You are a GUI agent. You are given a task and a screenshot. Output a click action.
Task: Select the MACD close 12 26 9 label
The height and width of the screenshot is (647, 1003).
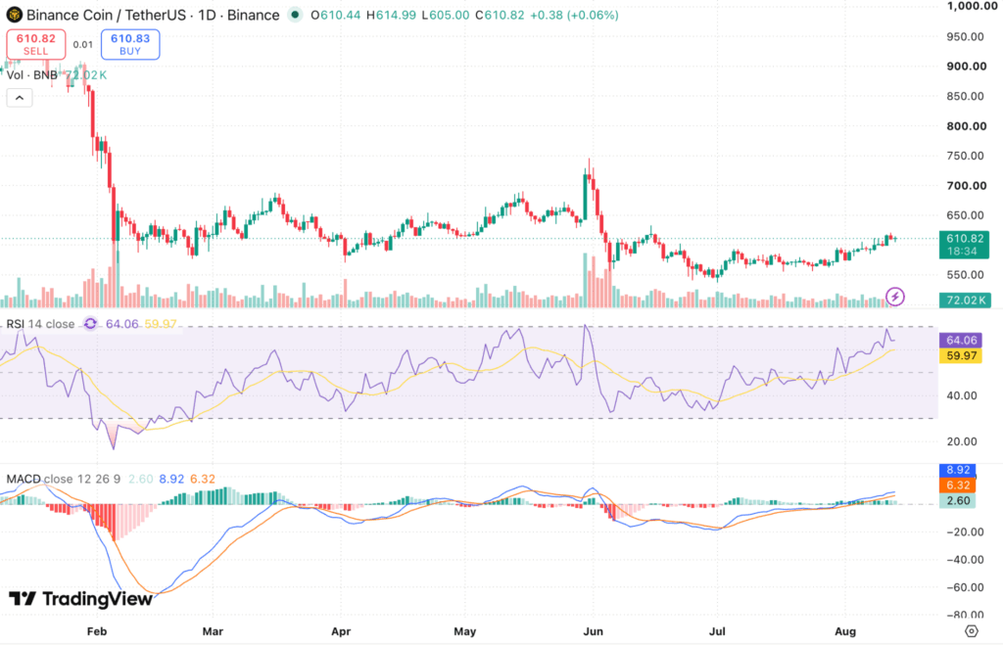64,479
